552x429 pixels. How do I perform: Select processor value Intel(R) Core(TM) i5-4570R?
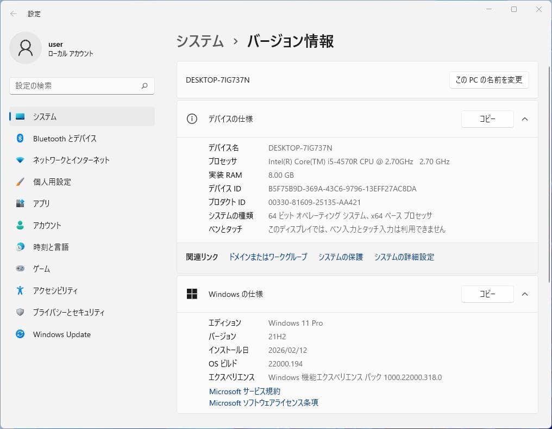pos(359,161)
